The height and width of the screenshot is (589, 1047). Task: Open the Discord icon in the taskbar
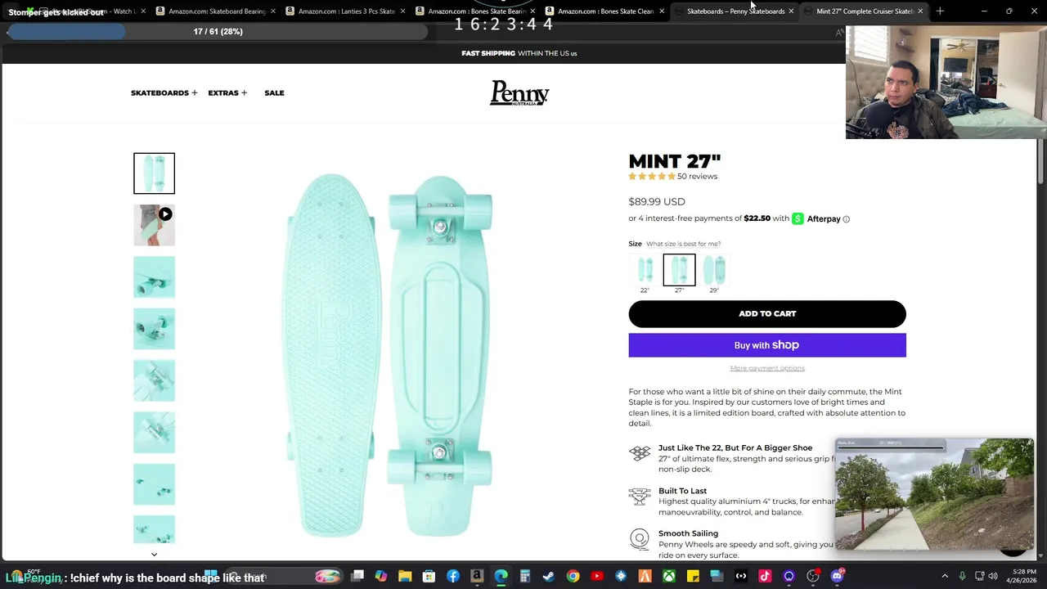coord(837,576)
